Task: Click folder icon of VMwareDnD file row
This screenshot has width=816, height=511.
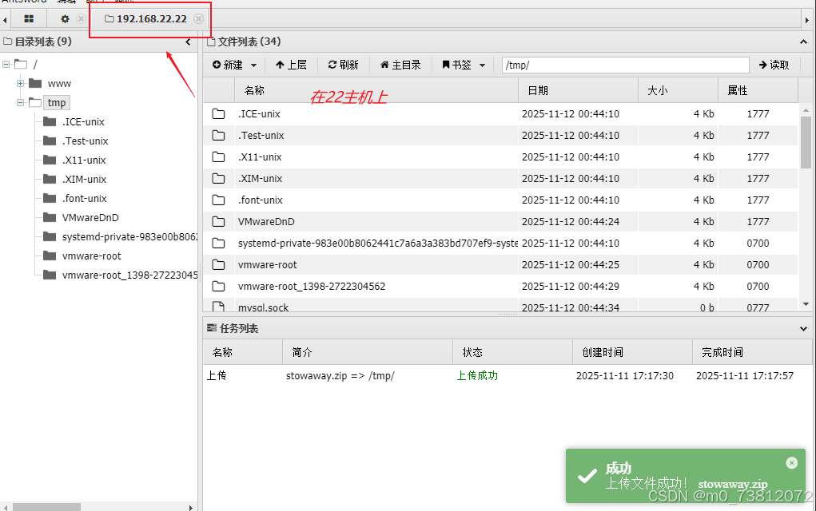Action: (x=218, y=221)
